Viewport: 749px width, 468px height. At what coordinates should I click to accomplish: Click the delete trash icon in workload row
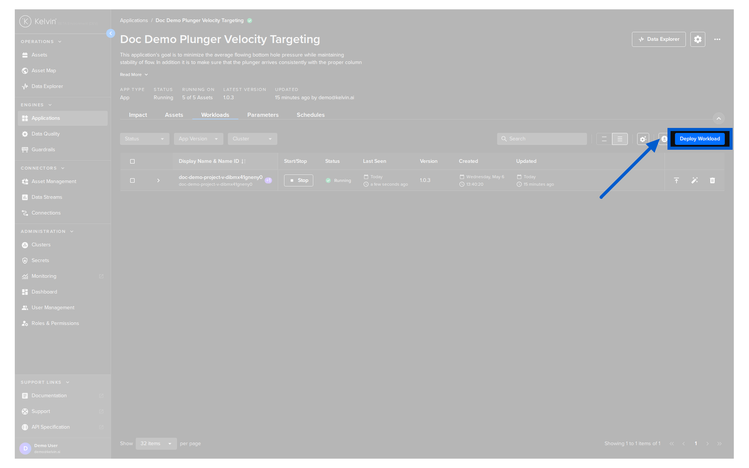point(712,180)
